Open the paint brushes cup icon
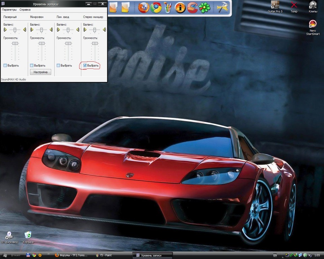The height and width of the screenshot is (259, 324). tap(168, 7)
